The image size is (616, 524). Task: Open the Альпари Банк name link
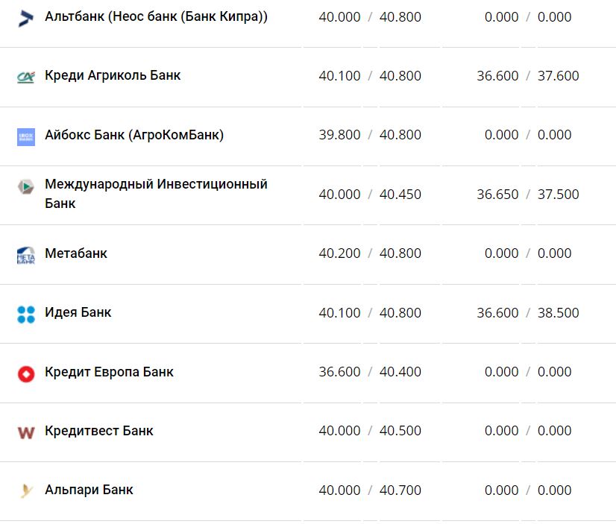pyautogui.click(x=89, y=490)
